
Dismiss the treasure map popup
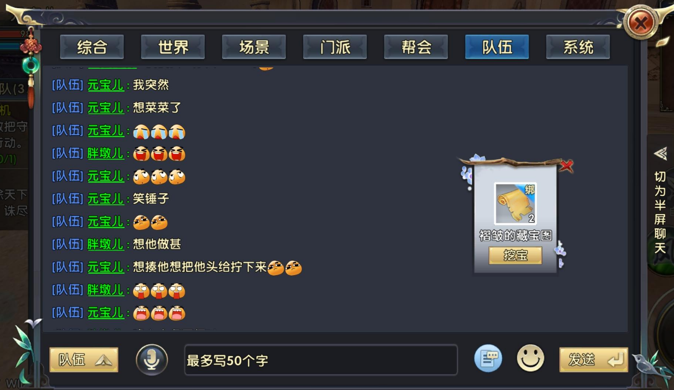(x=567, y=166)
